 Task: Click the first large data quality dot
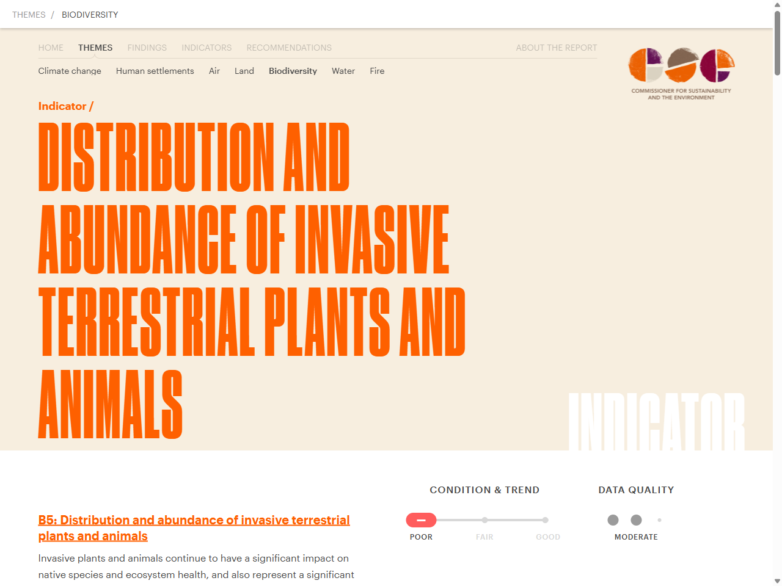coord(613,520)
